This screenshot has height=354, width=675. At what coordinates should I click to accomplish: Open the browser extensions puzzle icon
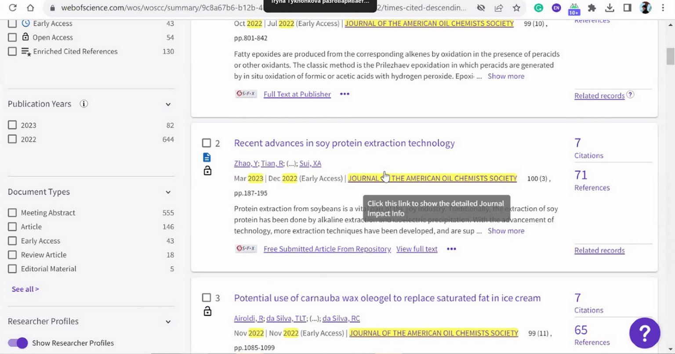(592, 7)
